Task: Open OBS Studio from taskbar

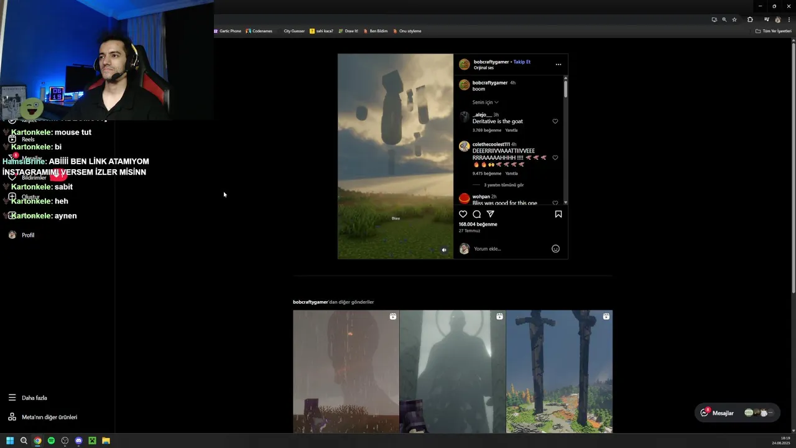Action: tap(65, 441)
